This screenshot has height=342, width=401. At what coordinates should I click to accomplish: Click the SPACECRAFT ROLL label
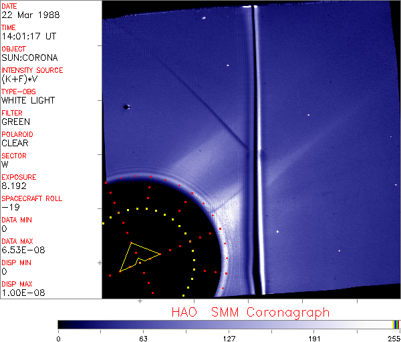(x=32, y=198)
